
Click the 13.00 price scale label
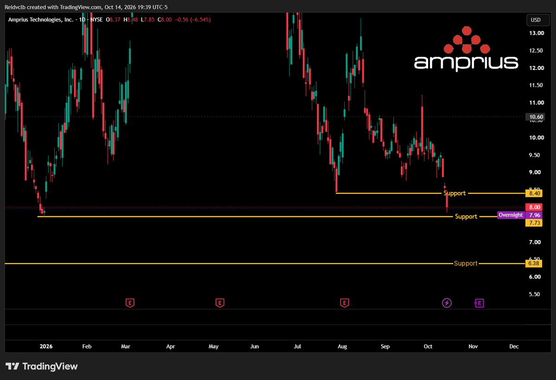537,33
